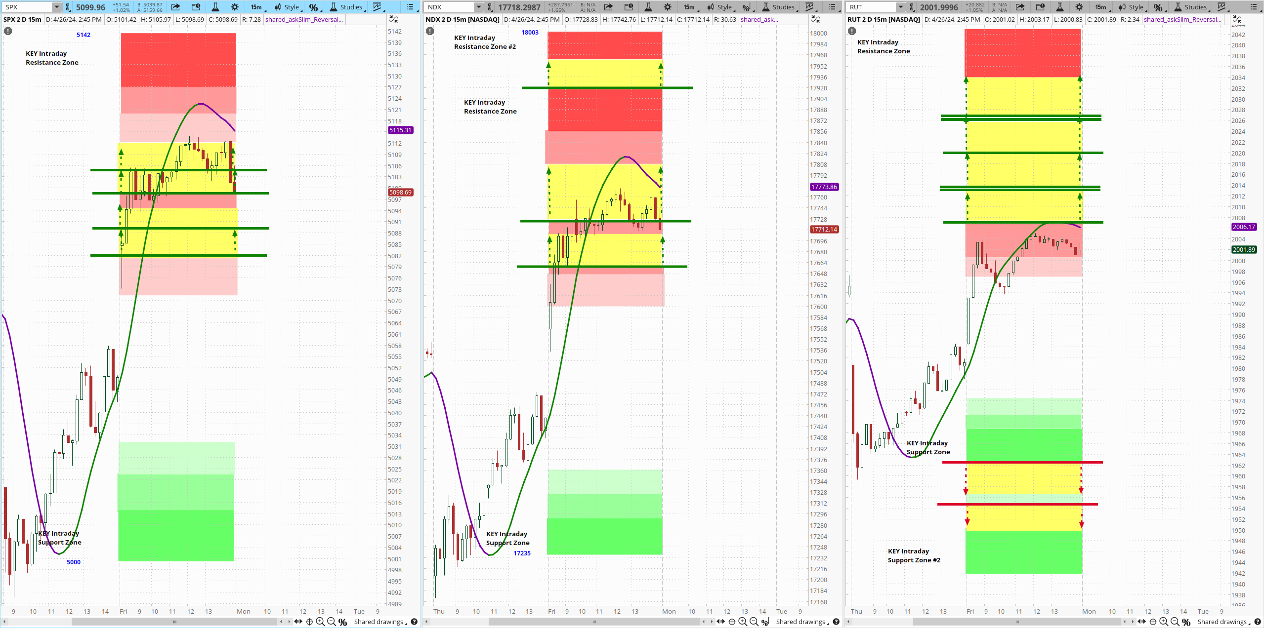This screenshot has width=1264, height=628.
Task: Open the Studies menu in SPX toolbar
Action: pos(348,7)
